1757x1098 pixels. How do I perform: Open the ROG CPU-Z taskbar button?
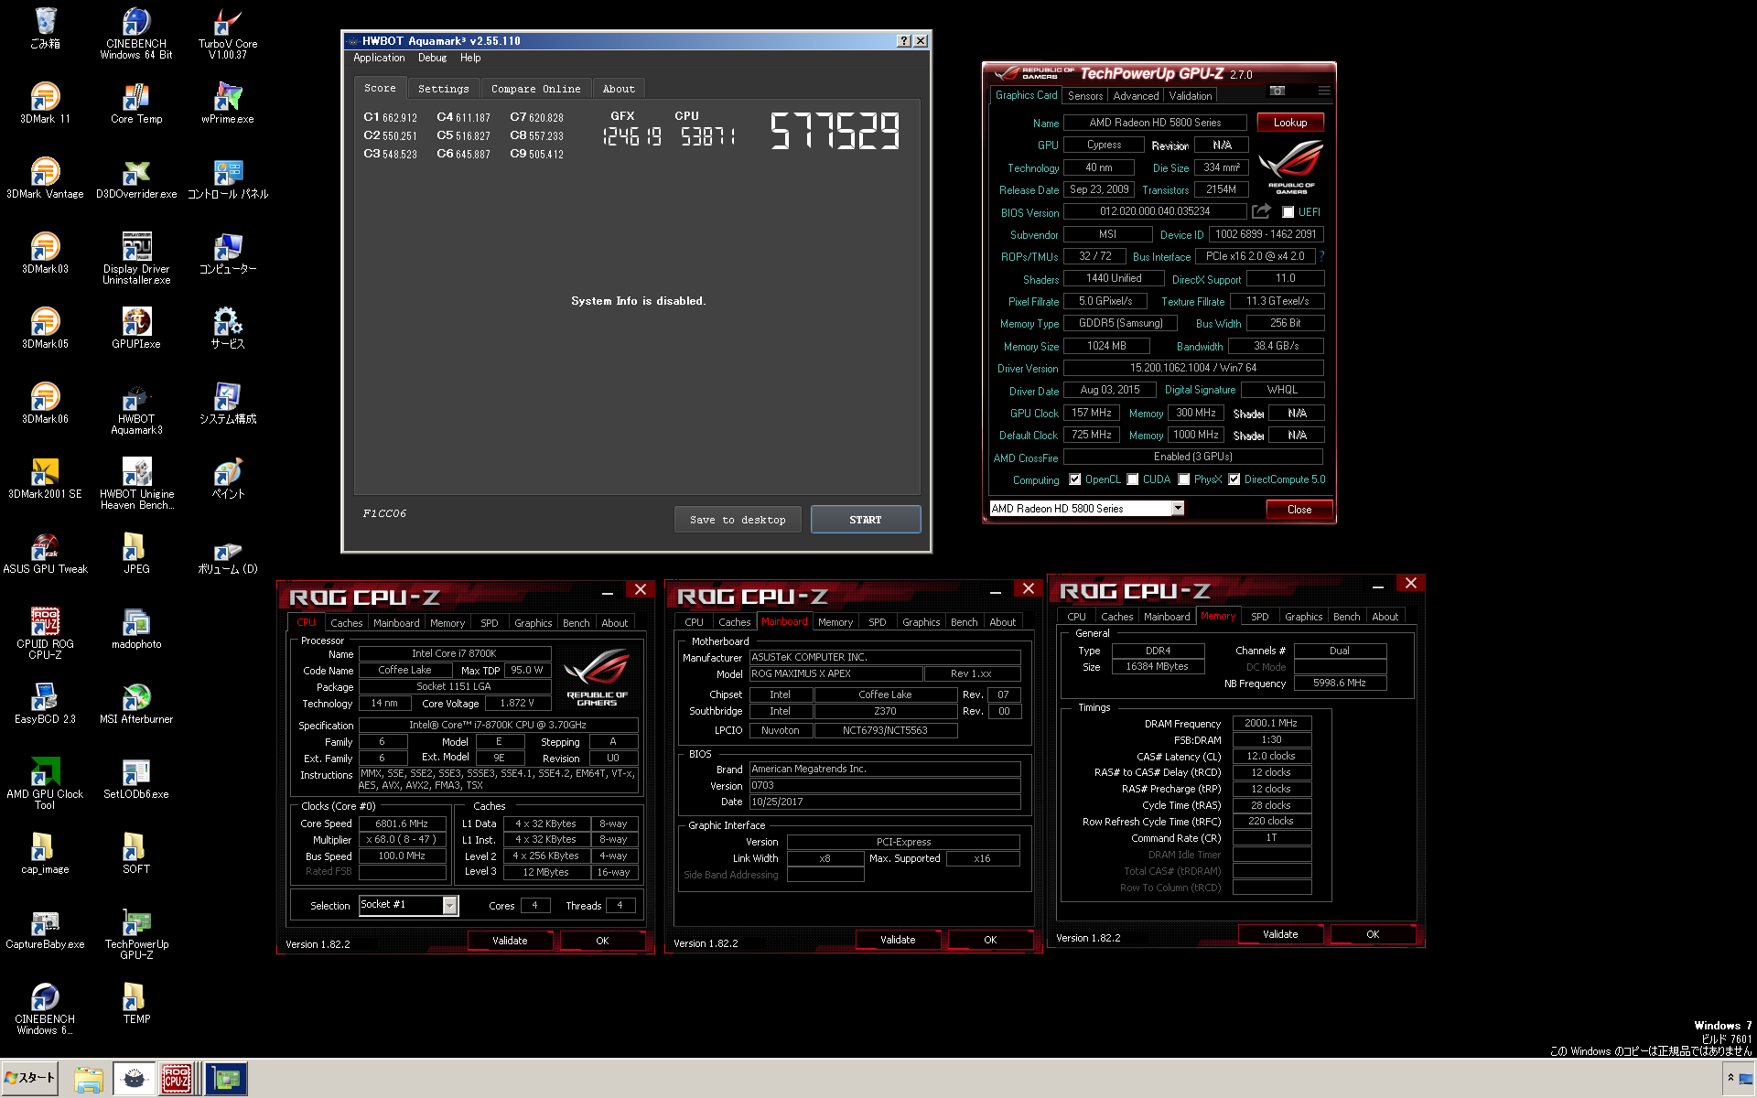(177, 1078)
